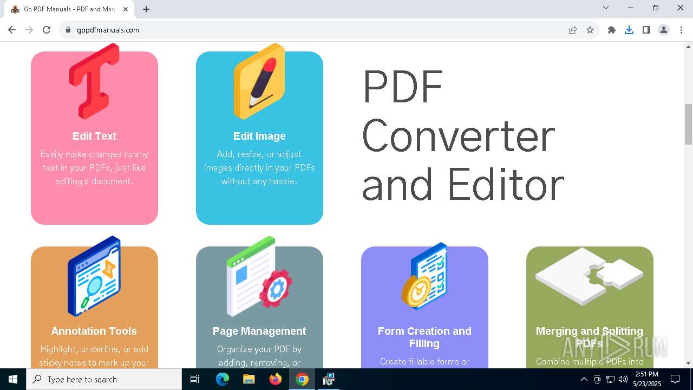The width and height of the screenshot is (693, 390).
Task: Click the Merging and Splitting PDFs heading
Action: click(x=590, y=337)
